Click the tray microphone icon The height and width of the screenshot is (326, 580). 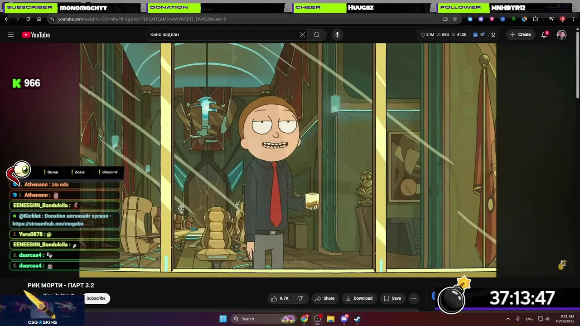pos(517,319)
